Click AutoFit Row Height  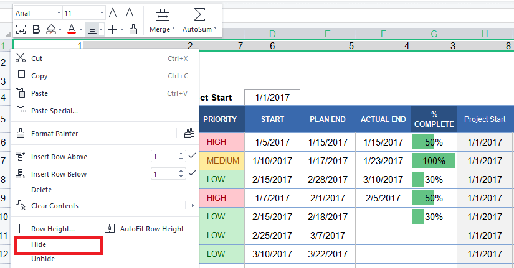coord(145,229)
